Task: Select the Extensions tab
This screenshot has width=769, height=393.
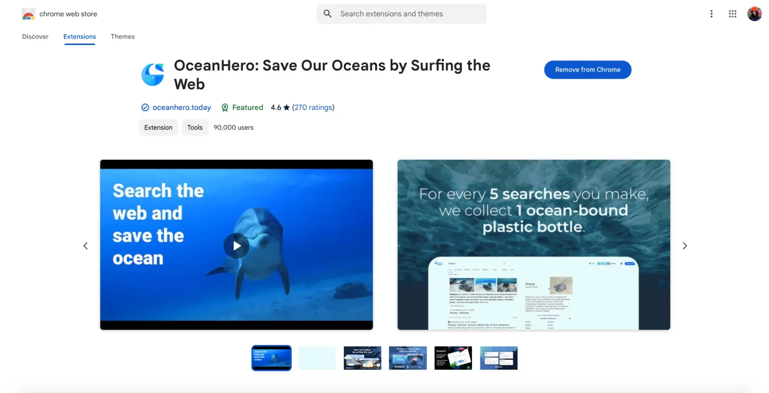Action: 80,36
